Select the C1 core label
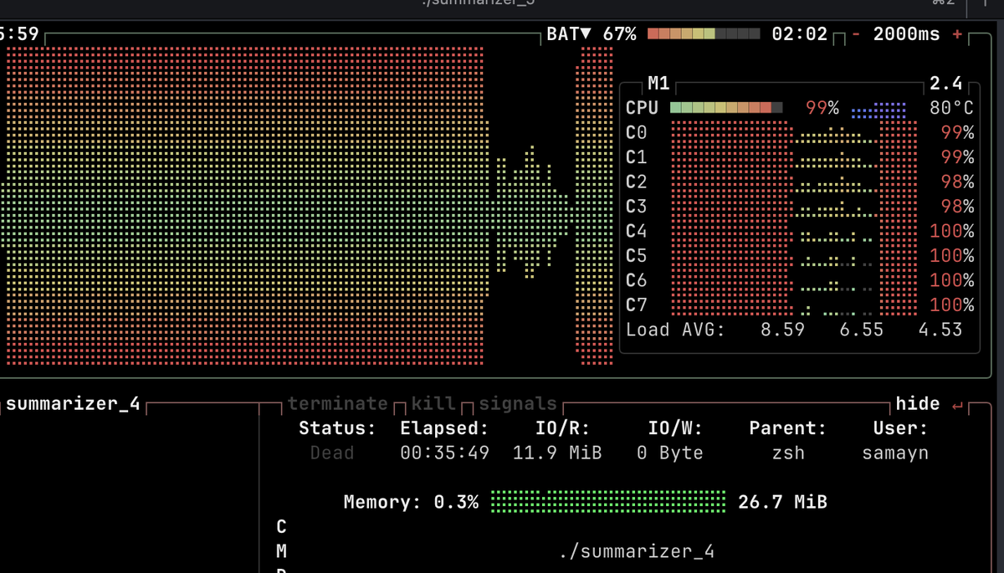The width and height of the screenshot is (1004, 573). (636, 157)
